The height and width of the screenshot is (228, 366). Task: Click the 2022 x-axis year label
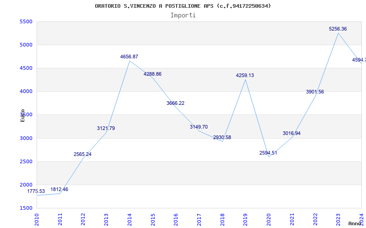[x=315, y=219]
